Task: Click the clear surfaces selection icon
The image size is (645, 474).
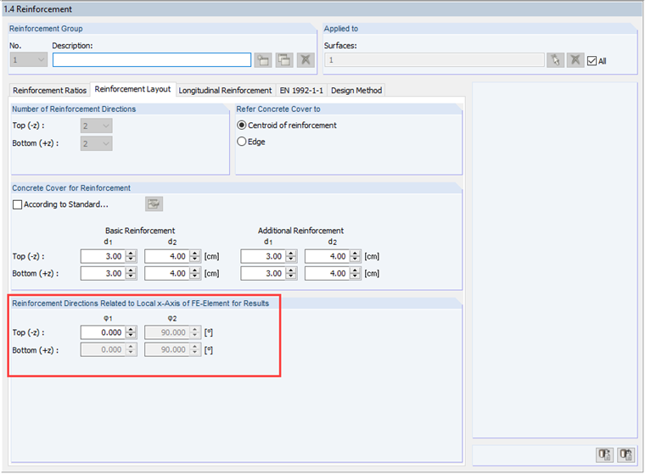Action: click(x=575, y=60)
